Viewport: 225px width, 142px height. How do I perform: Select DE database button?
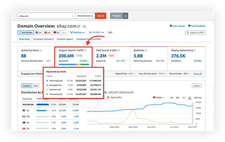[57, 33]
